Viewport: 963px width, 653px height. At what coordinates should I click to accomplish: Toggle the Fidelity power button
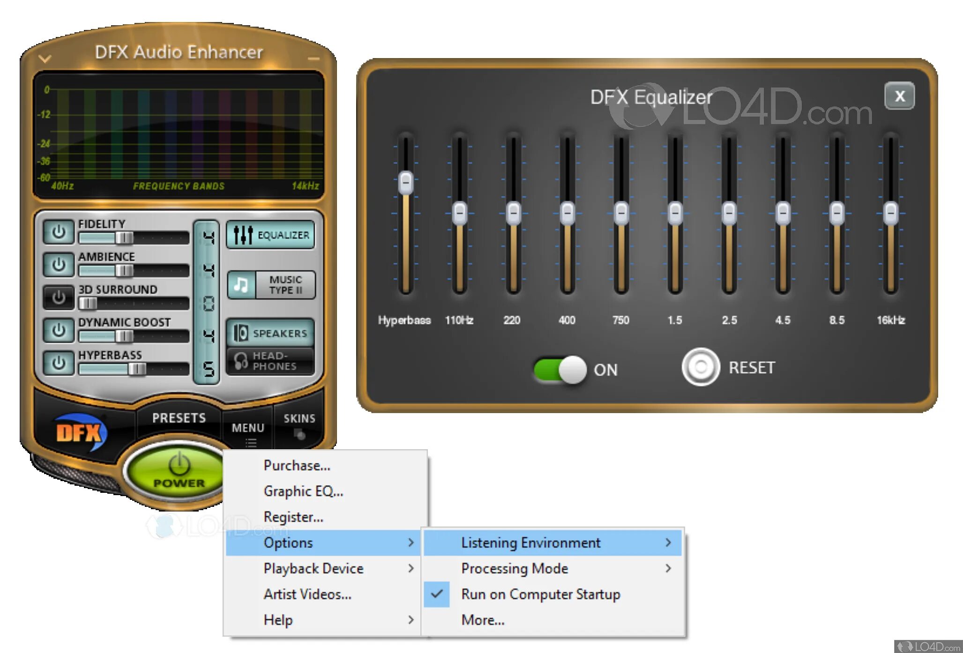[x=59, y=232]
